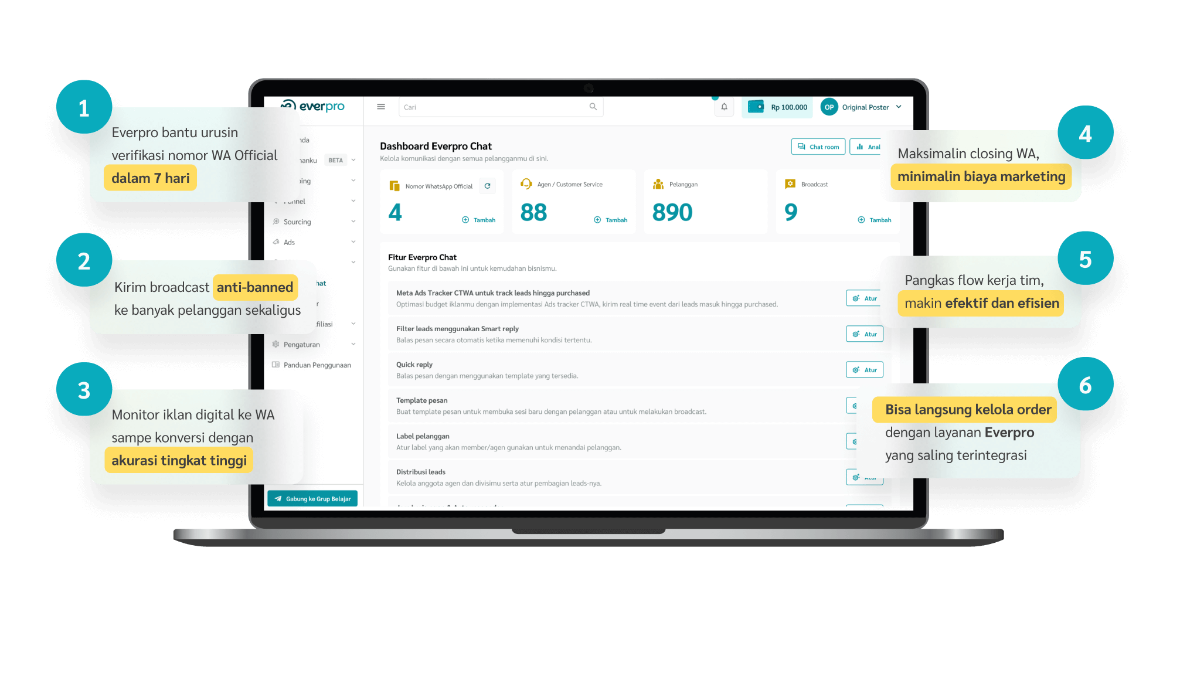Click the Gabung ke Grup Belajar button

[318, 498]
